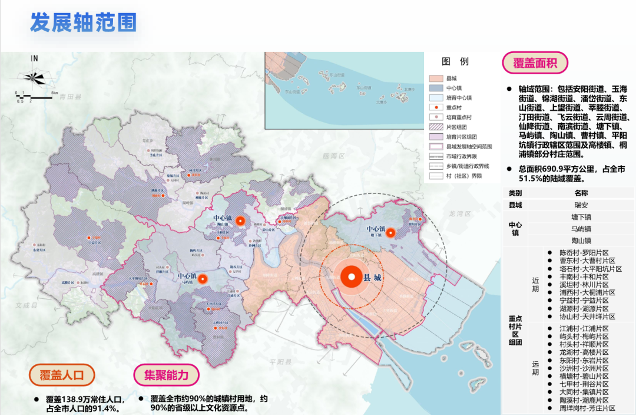The height and width of the screenshot is (415, 636).
Task: Click the 发展轴范围 page title
Action: [x=84, y=22]
